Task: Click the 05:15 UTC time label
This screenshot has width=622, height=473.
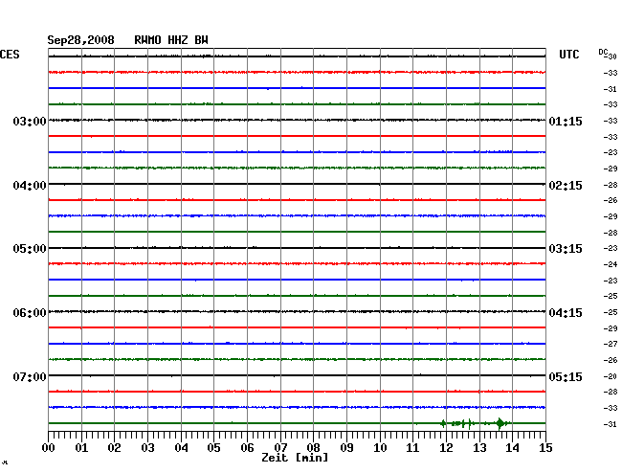Action: coord(566,376)
